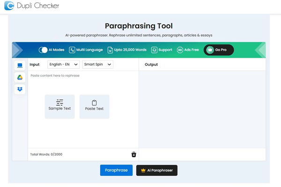This screenshot has height=187, width=281.
Task: Click the Support headset icon
Action: [x=154, y=50]
